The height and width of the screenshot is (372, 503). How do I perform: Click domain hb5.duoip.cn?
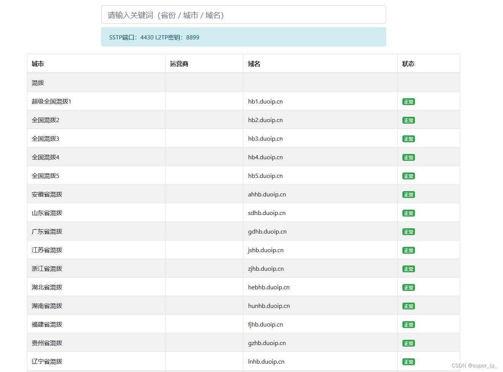[x=265, y=176]
